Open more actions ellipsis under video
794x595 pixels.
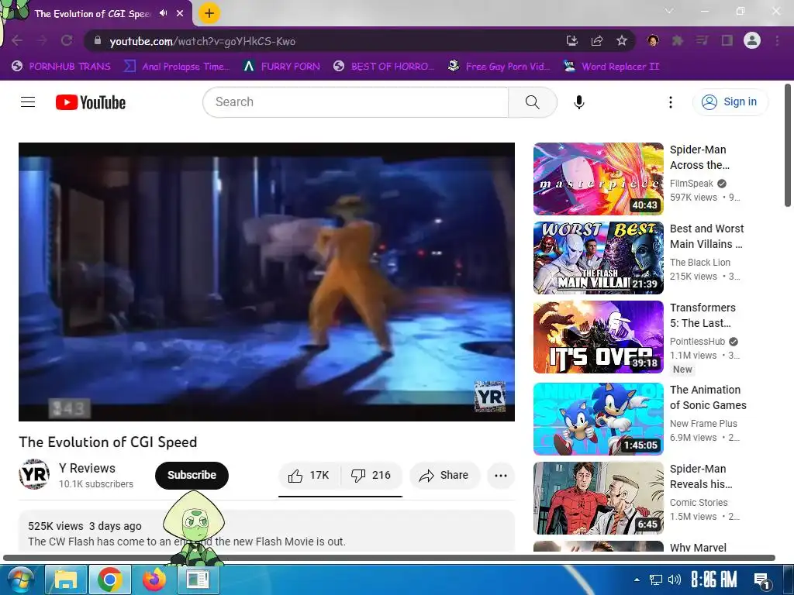click(501, 476)
